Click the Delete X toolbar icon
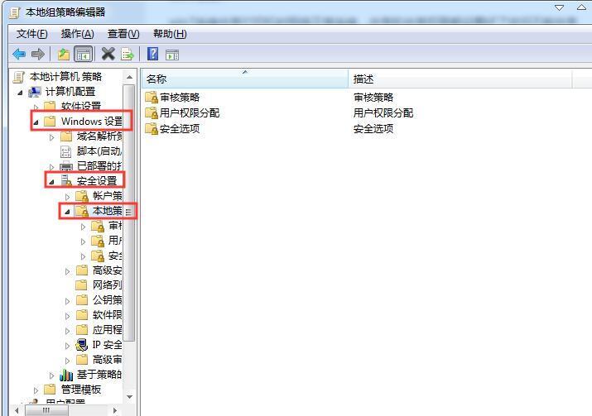Viewport: 592px width, 416px height. 108,54
